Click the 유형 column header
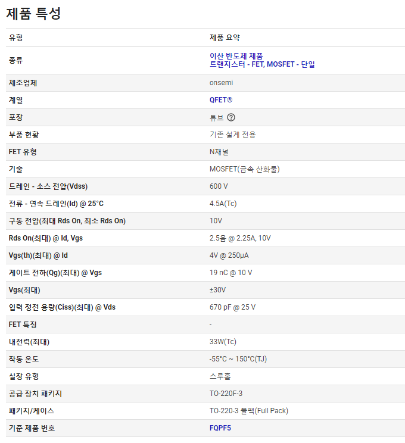Screen dimensions: 405x443 16,38
